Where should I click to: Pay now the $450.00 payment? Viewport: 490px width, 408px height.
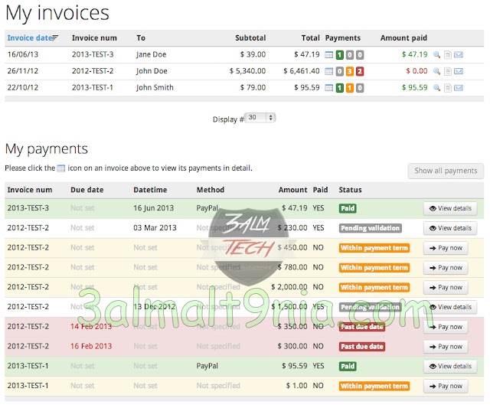446,248
